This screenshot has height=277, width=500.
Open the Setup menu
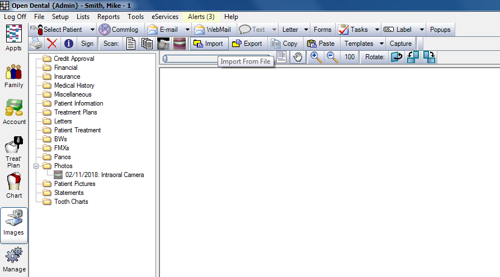tap(60, 17)
